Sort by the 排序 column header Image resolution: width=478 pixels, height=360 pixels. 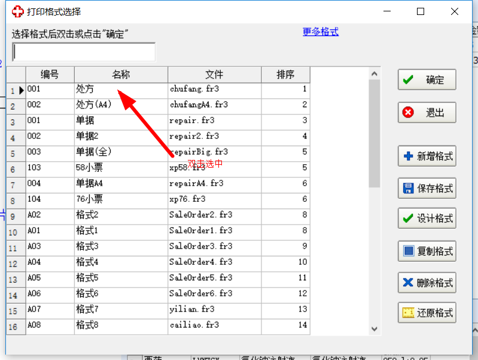click(285, 74)
